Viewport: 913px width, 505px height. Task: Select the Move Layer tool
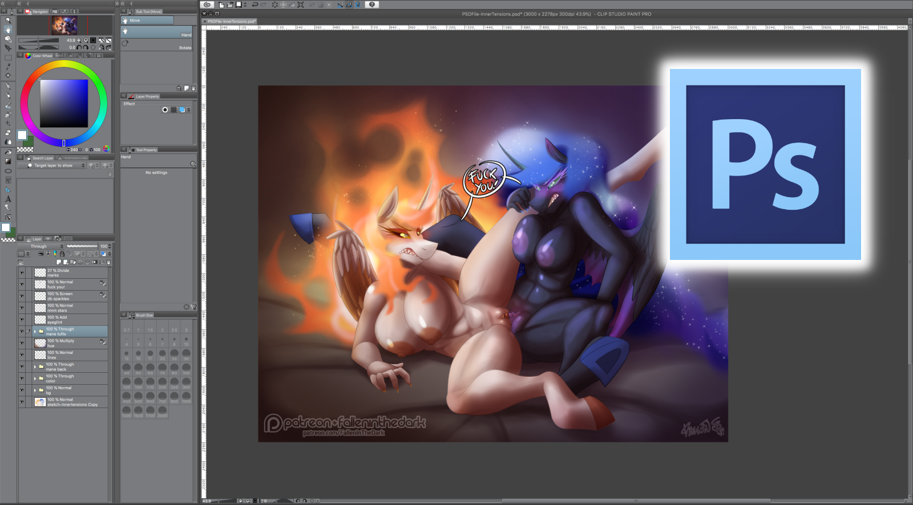pyautogui.click(x=8, y=48)
